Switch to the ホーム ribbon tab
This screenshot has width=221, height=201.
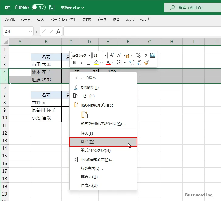pyautogui.click(x=25, y=19)
